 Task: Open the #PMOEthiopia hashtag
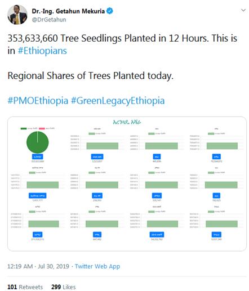38,101
